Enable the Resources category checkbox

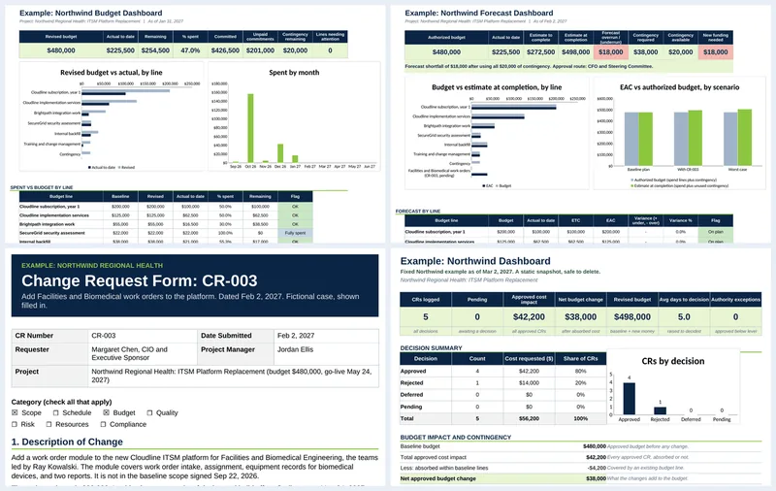point(49,424)
